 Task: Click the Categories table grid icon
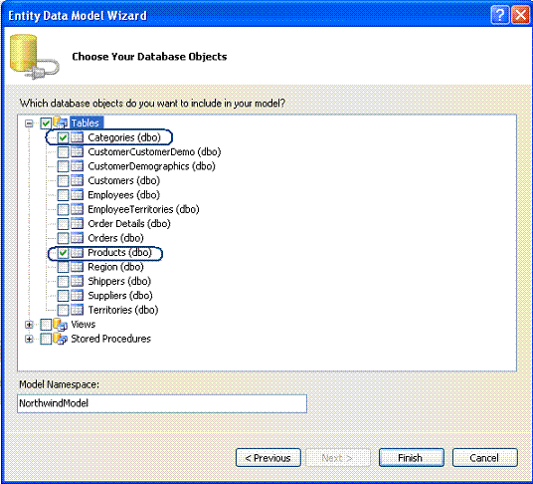pyautogui.click(x=77, y=137)
